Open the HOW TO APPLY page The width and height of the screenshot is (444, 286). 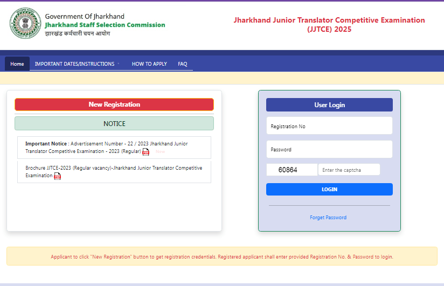(149, 64)
